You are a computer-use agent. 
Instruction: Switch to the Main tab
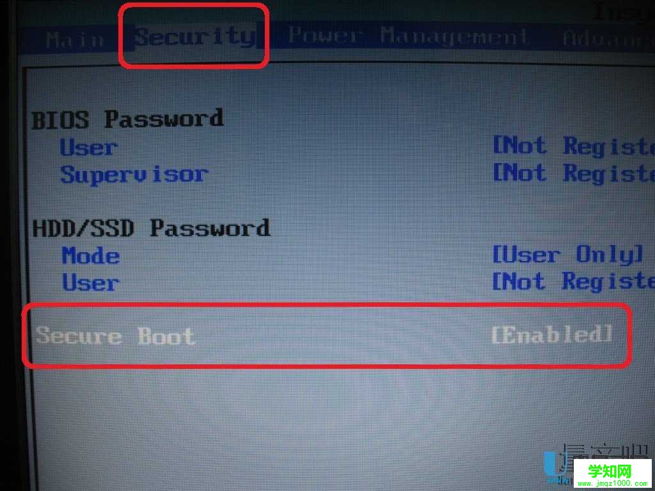(75, 40)
